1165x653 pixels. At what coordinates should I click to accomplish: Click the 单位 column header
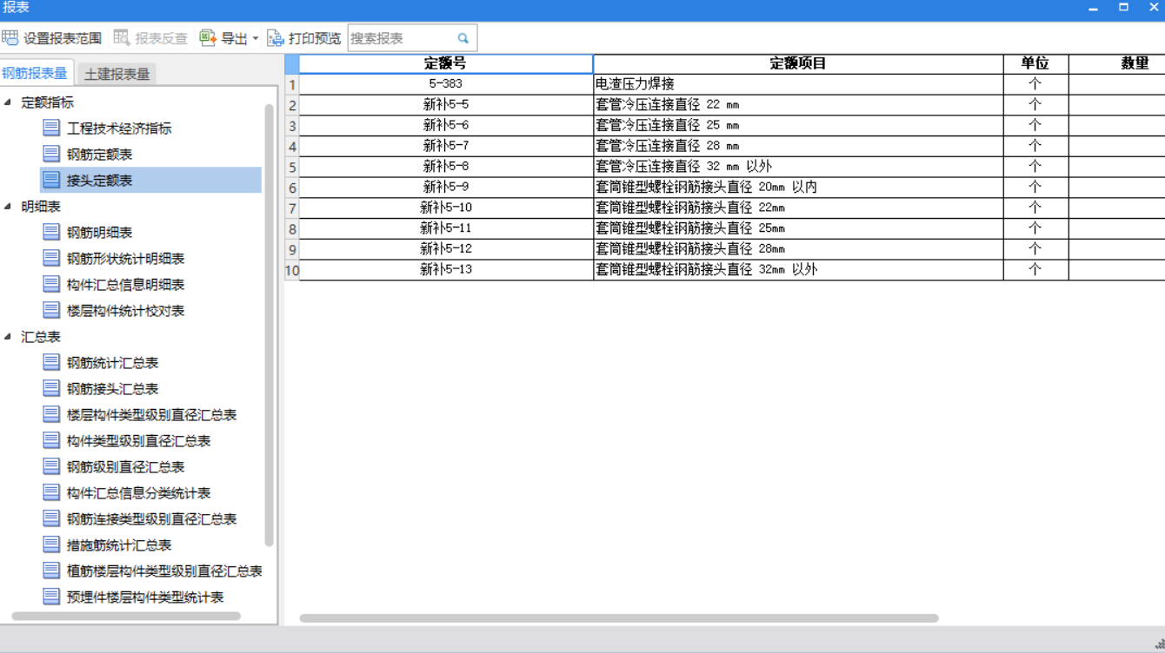click(x=1035, y=63)
